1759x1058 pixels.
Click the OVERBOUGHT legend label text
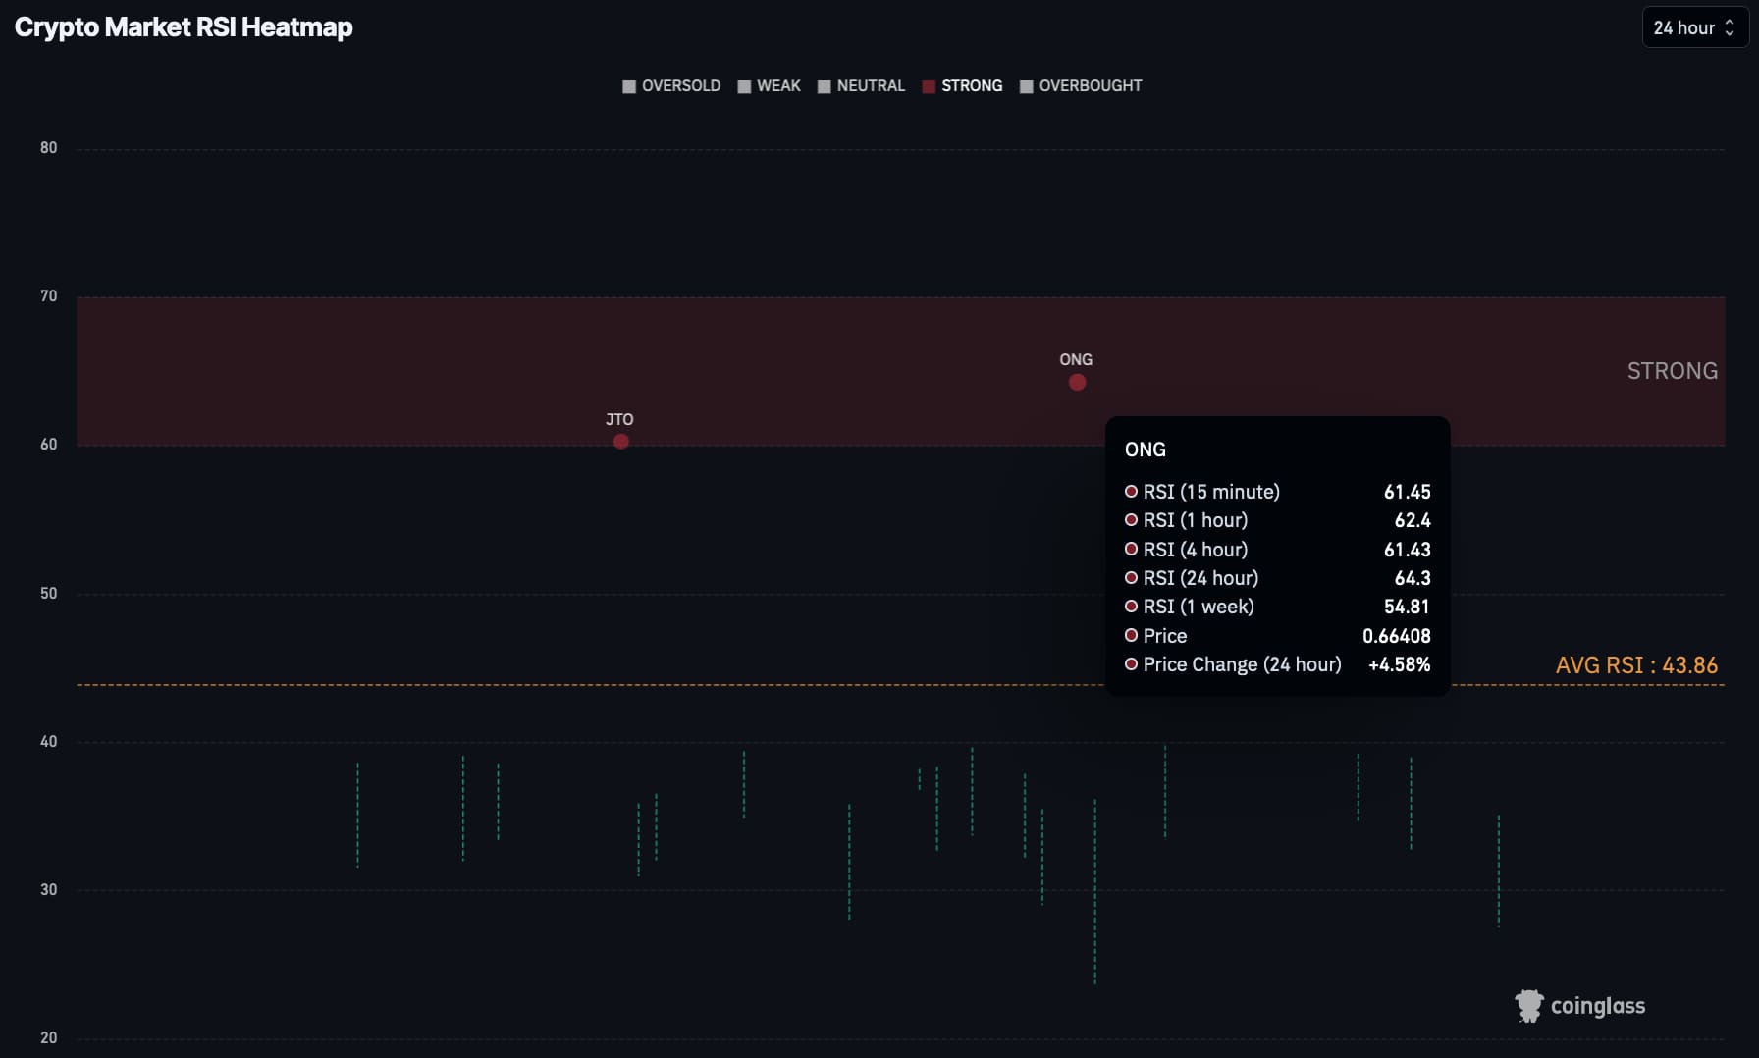(x=1091, y=86)
